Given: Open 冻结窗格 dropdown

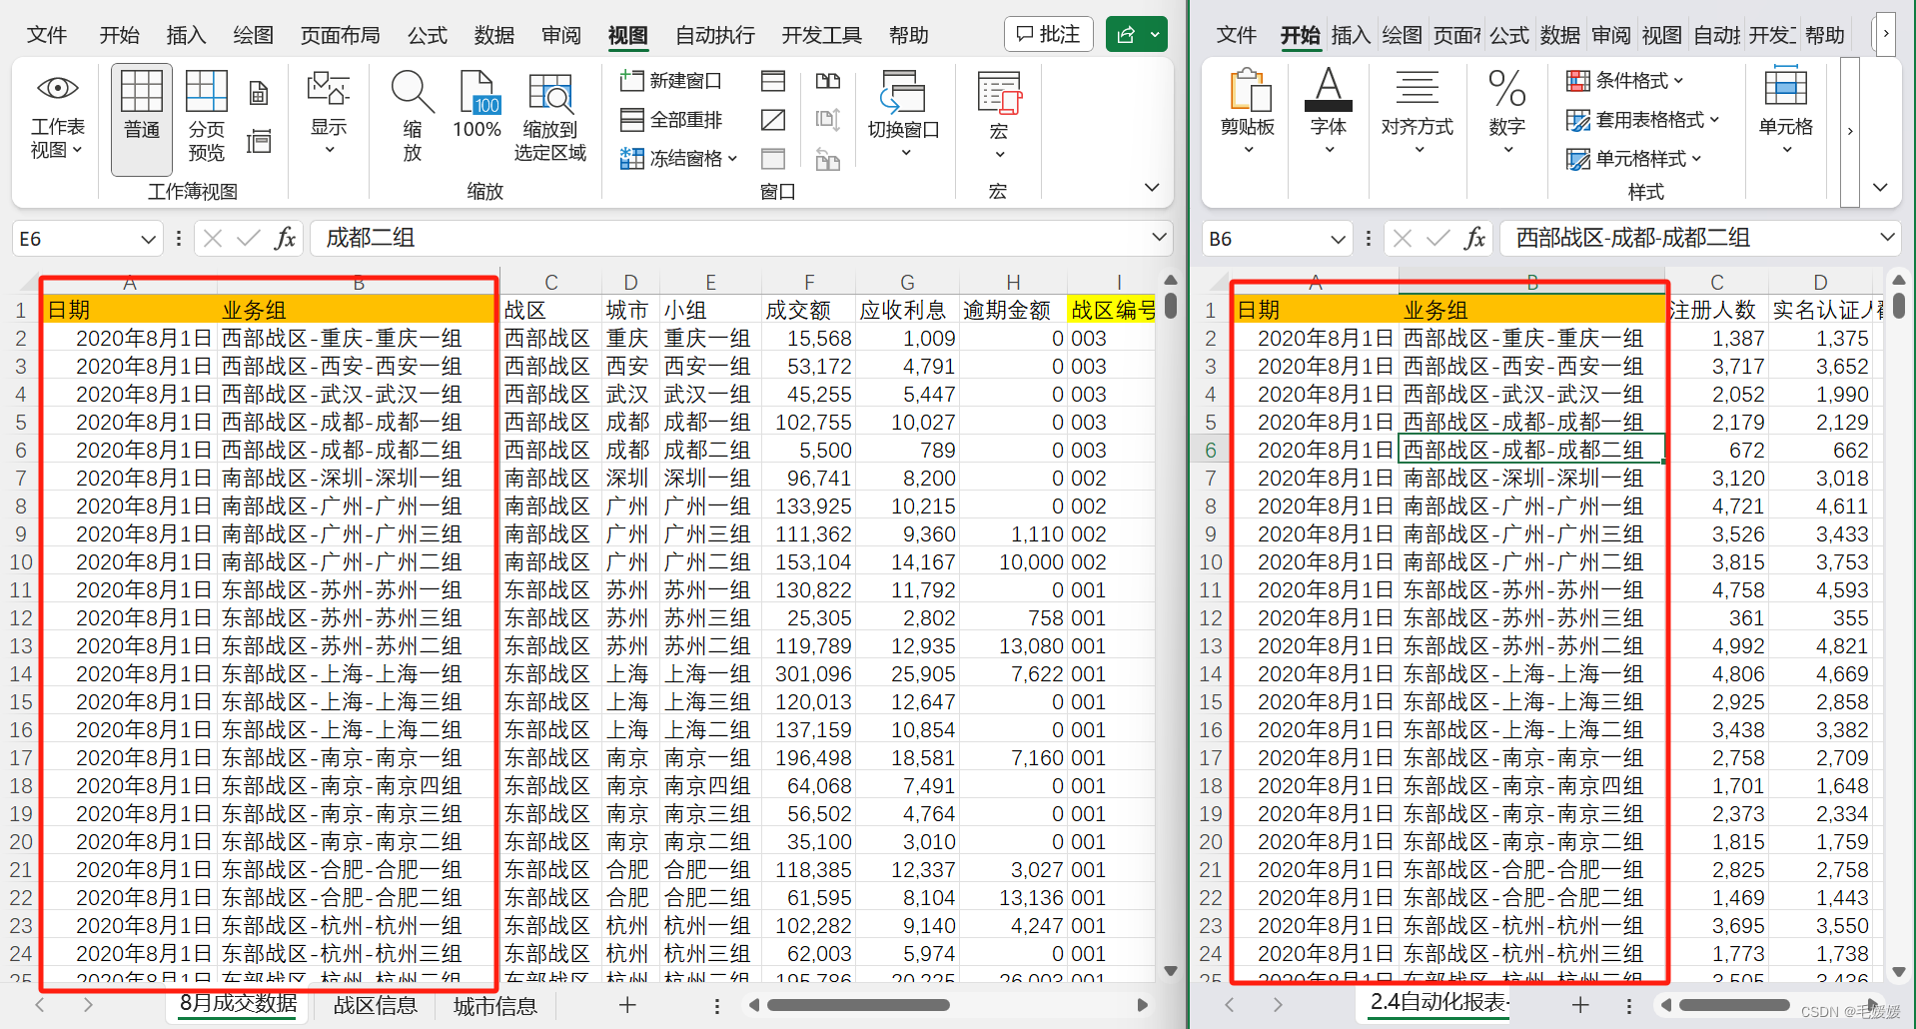Looking at the screenshot, I should point(679,158).
